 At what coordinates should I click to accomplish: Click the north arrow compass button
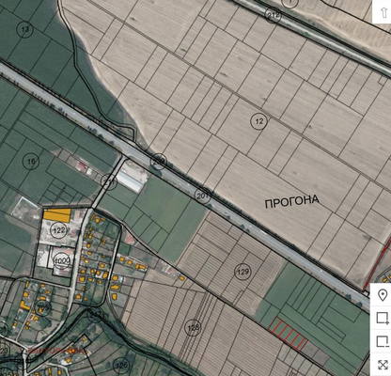point(383,12)
